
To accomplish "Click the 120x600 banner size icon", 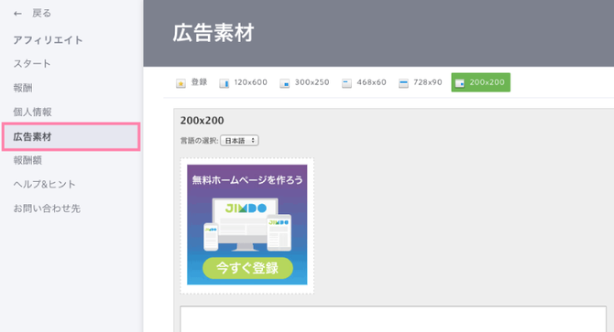I will [224, 83].
